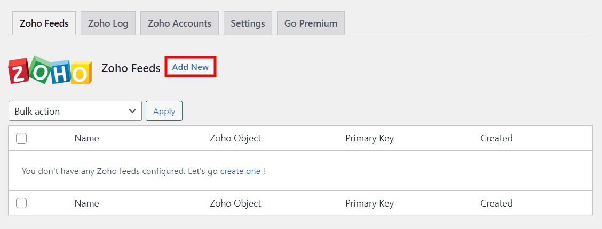Click the Zoho Object column in table footer

pos(235,203)
